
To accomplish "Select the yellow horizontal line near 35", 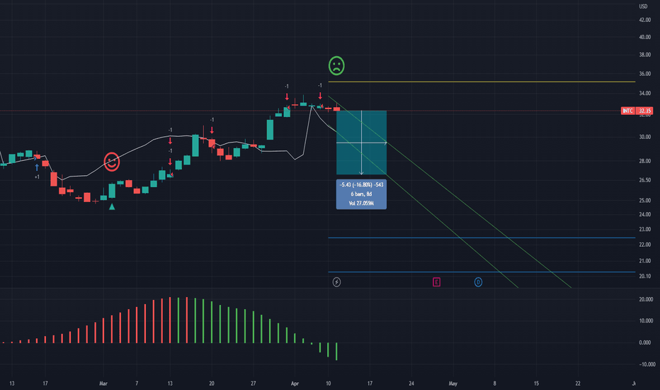I will [482, 82].
